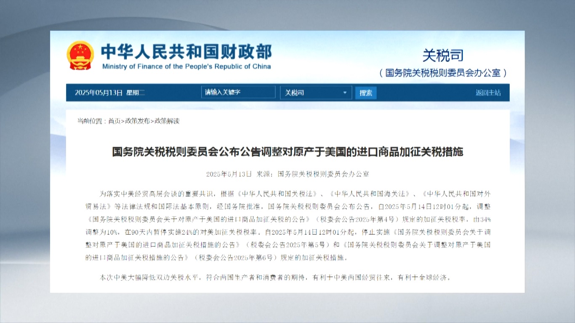Click the national emblem logo
The height and width of the screenshot is (323, 575).
click(80, 56)
